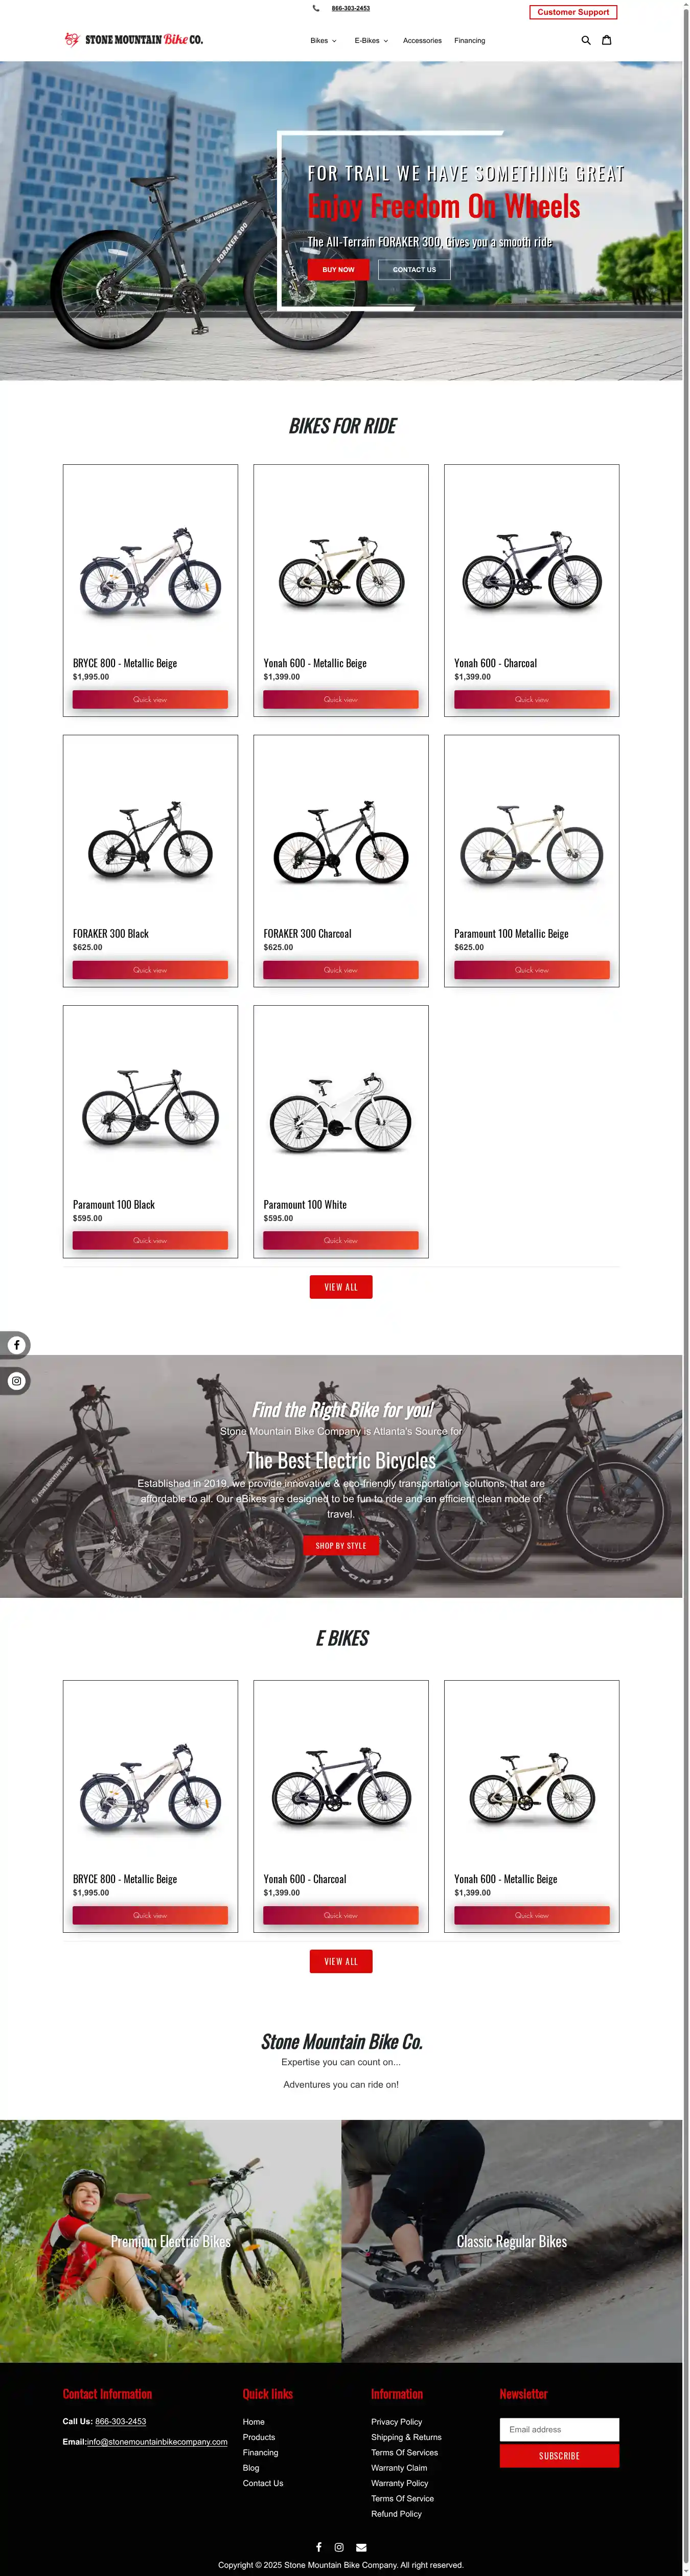Open the floating Facebook side icon
This screenshot has height=2576, width=690.
[16, 1345]
